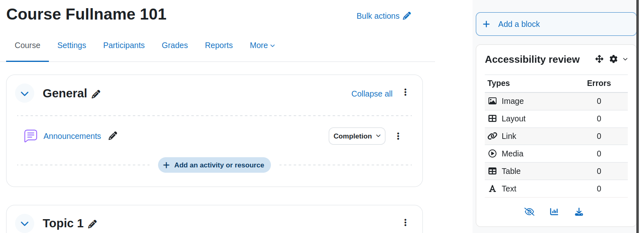Open the accessibility error chart view
Viewport: 640px width, 233px height.
pos(554,212)
